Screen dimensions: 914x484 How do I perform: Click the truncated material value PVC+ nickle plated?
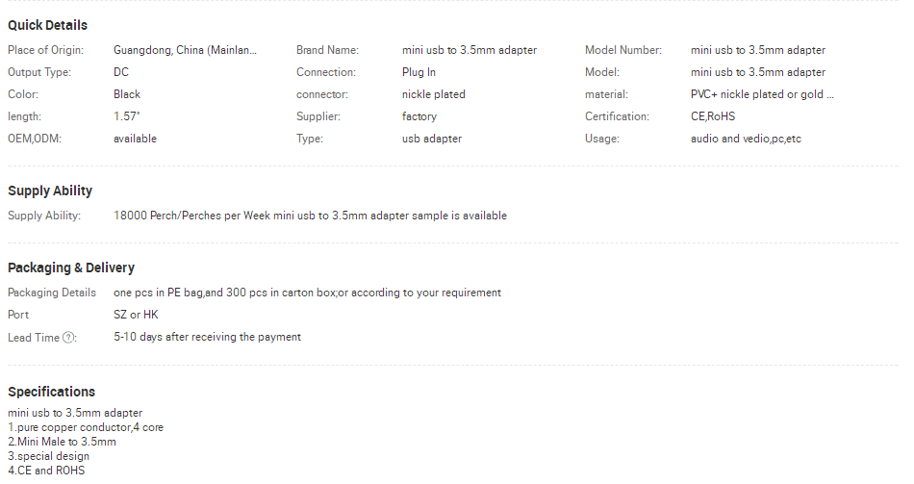(762, 94)
